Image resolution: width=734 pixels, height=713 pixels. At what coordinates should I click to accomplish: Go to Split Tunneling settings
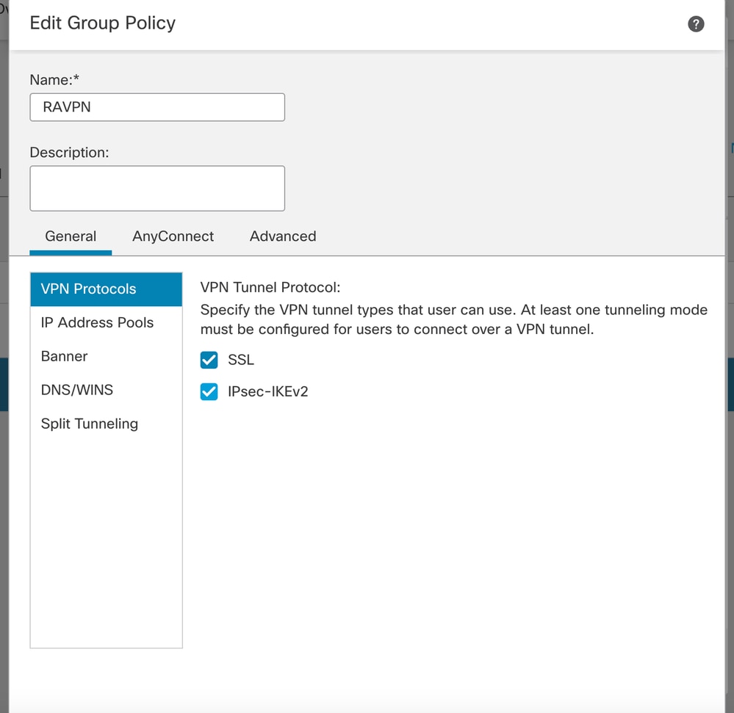(107, 424)
